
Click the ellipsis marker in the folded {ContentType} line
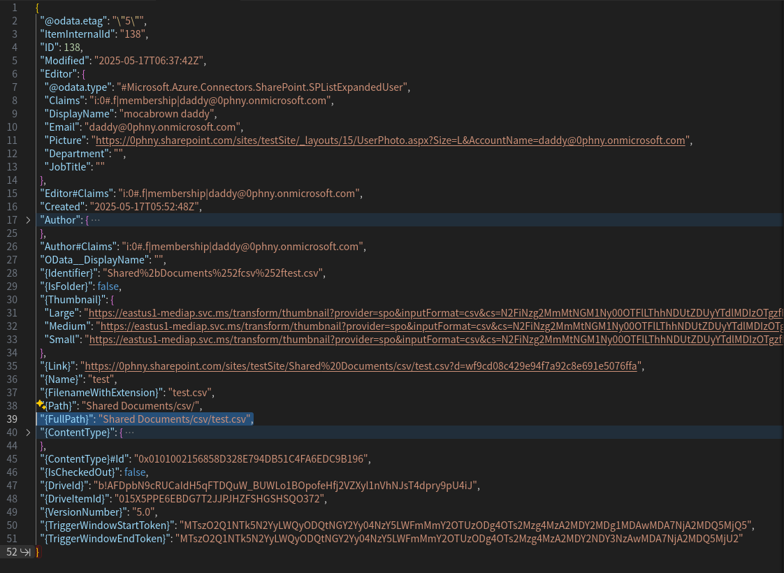129,432
